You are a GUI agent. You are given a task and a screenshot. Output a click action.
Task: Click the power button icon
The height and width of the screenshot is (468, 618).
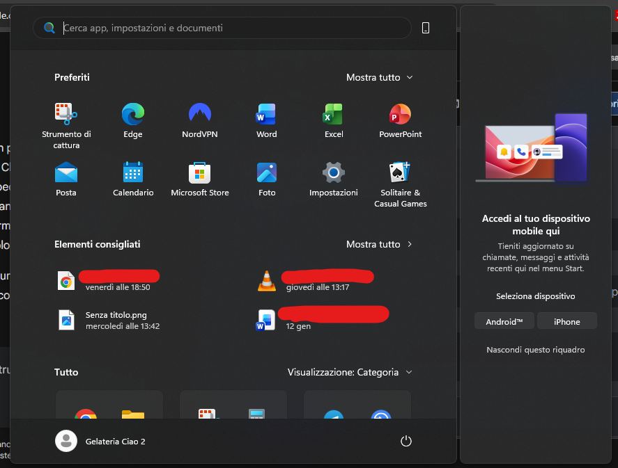(x=406, y=441)
